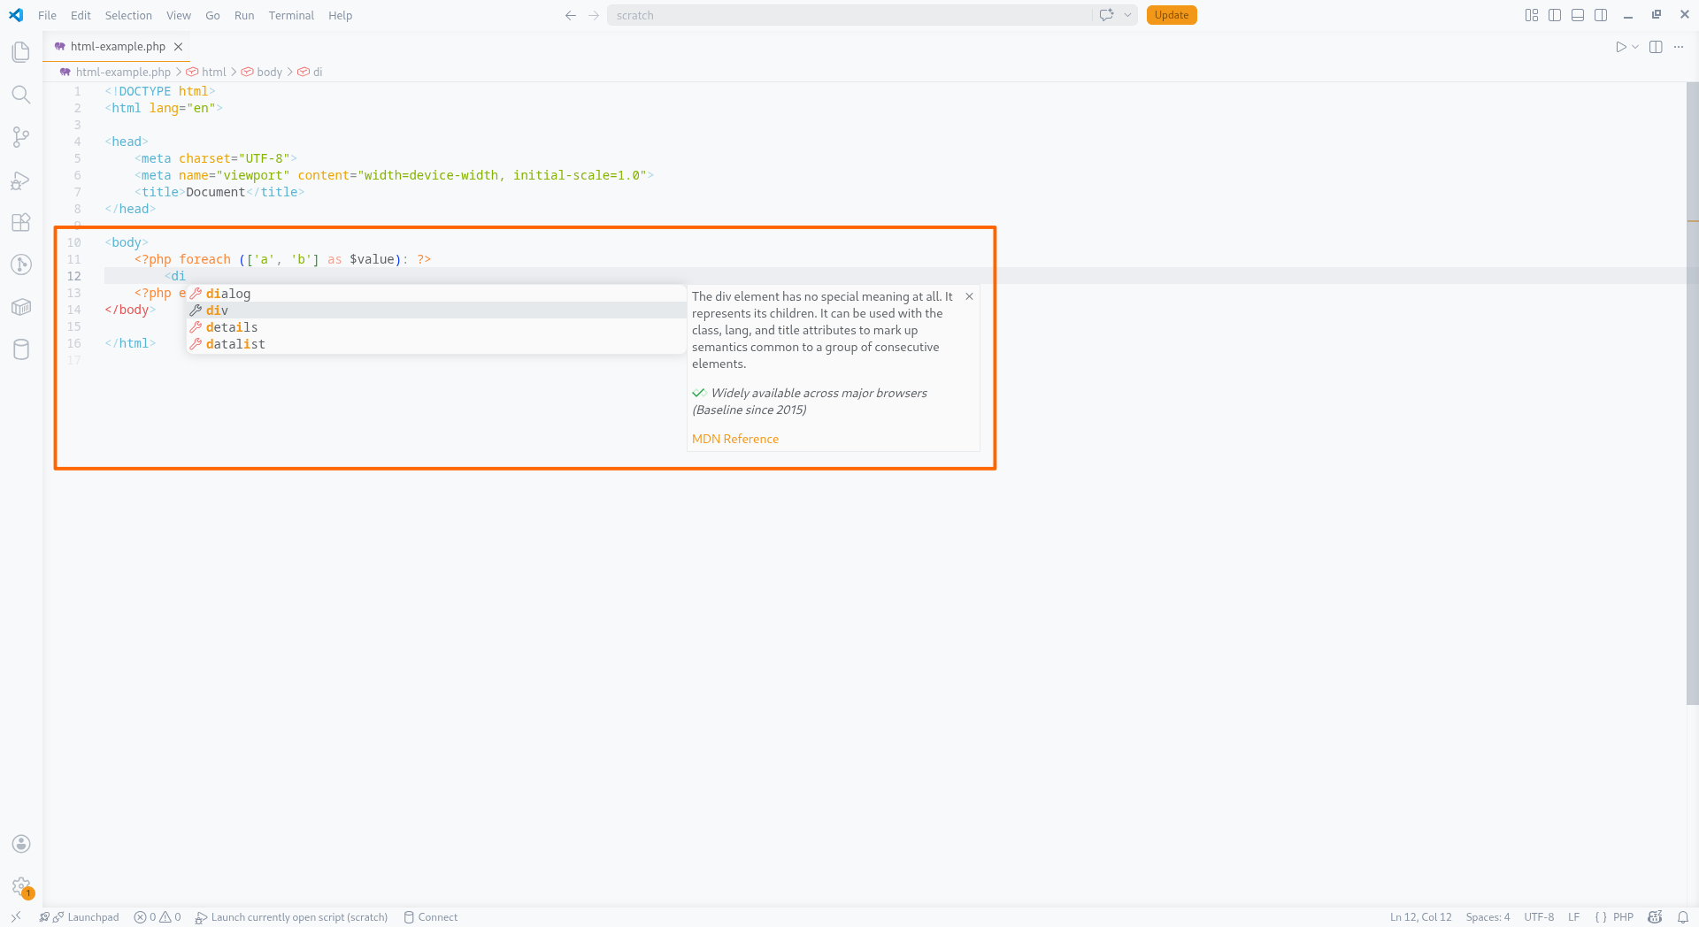Open the Explorer view in activity bar
The height and width of the screenshot is (927, 1699).
coord(21,52)
